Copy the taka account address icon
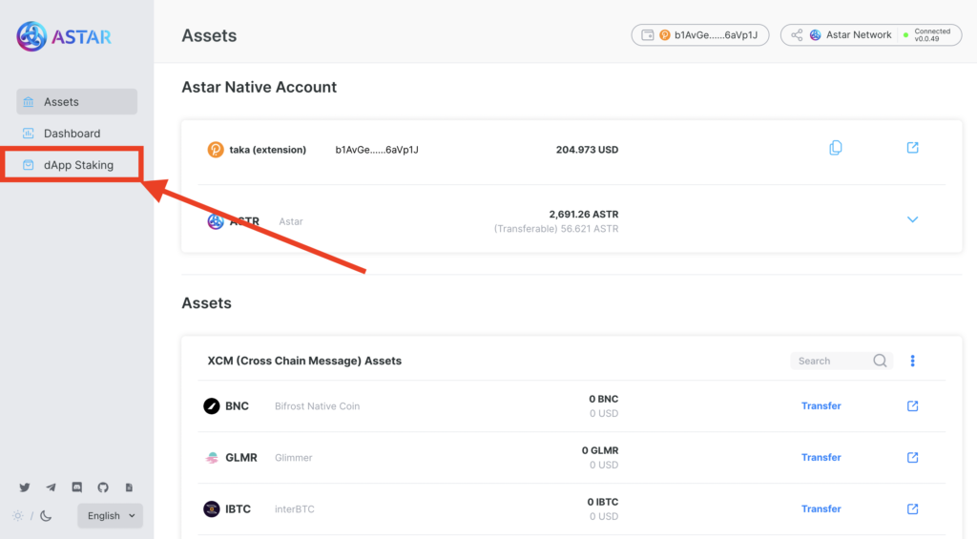The width and height of the screenshot is (977, 539). click(x=836, y=148)
